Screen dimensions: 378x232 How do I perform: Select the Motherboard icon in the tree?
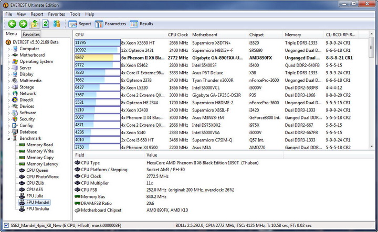point(15,55)
